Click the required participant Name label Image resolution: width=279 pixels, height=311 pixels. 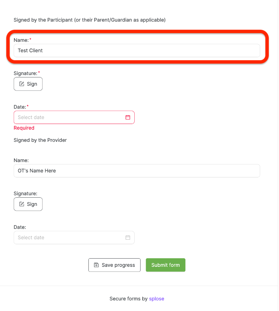click(21, 40)
